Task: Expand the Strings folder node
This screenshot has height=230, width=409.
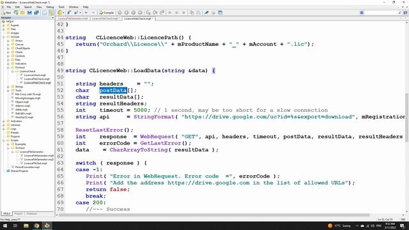Action: (8, 87)
